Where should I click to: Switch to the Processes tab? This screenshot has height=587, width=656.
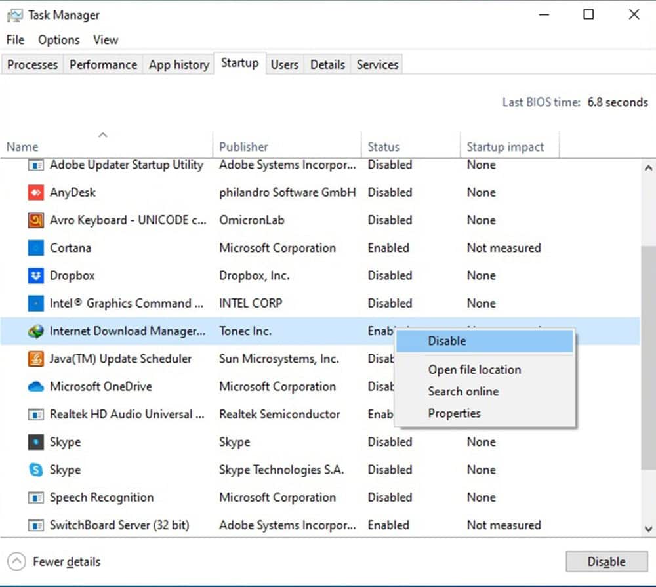point(32,64)
